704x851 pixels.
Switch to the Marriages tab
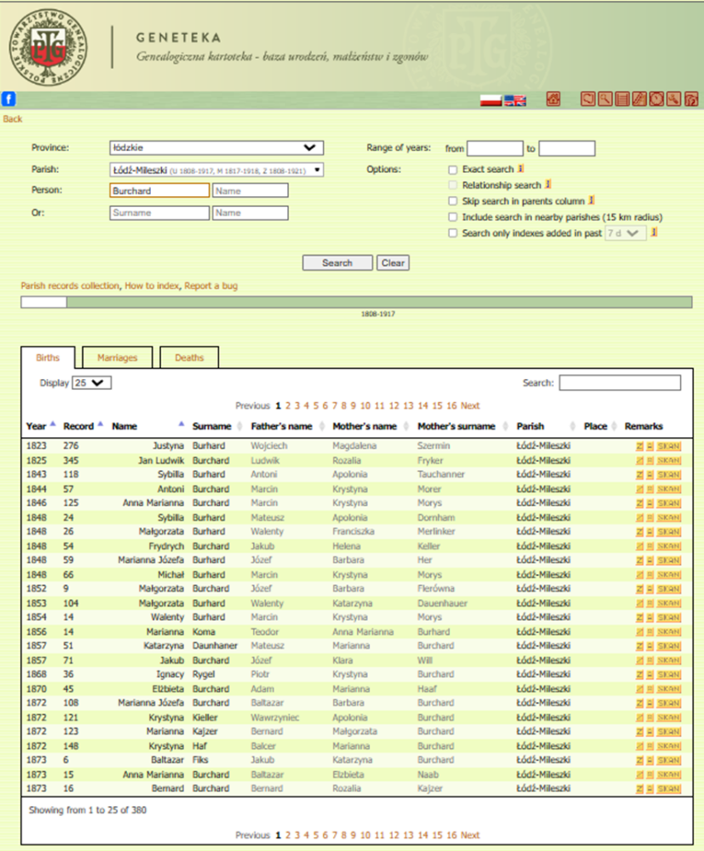coord(117,357)
